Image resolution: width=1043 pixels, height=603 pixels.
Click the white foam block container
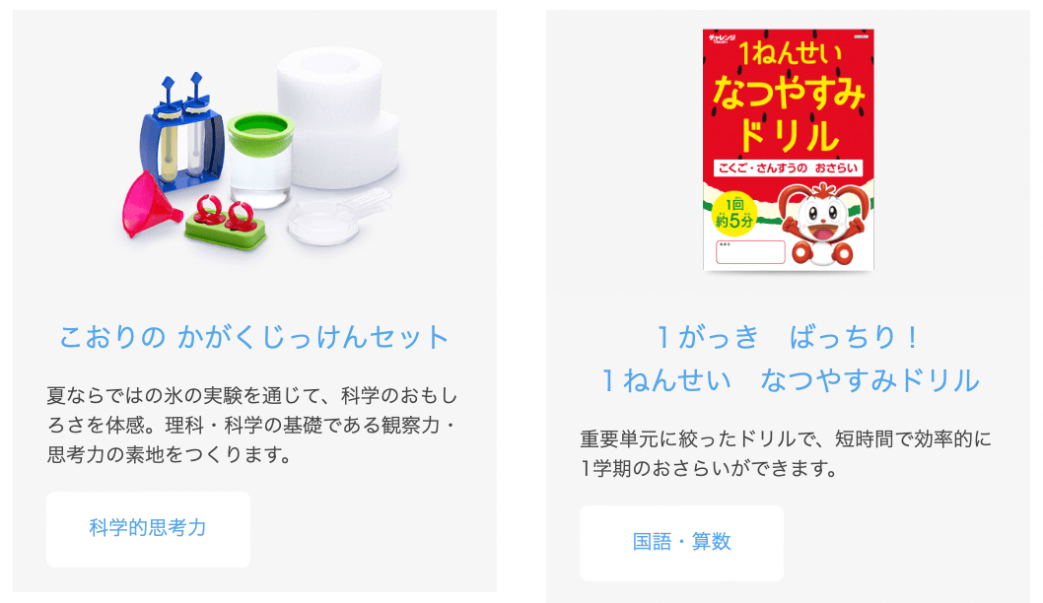[x=338, y=118]
